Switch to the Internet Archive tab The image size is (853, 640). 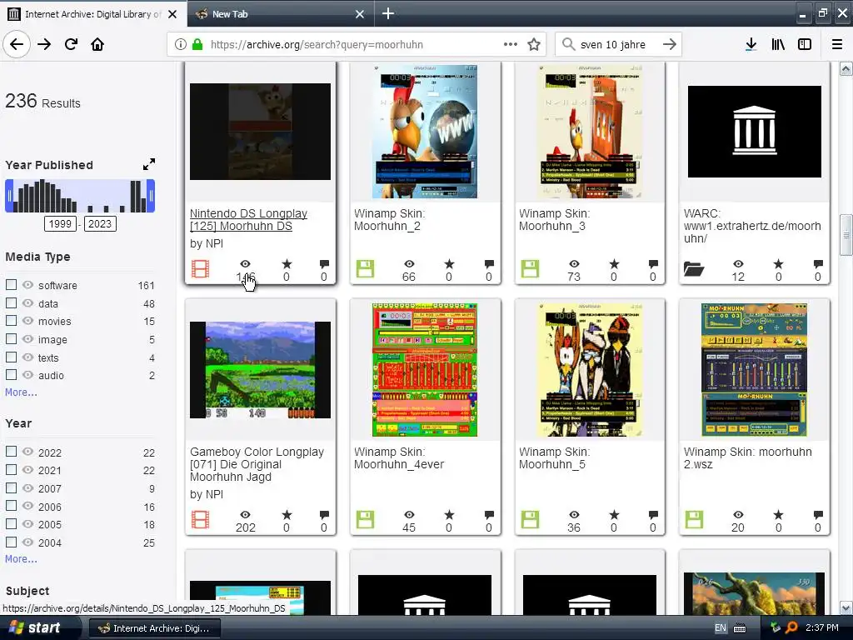tap(93, 13)
